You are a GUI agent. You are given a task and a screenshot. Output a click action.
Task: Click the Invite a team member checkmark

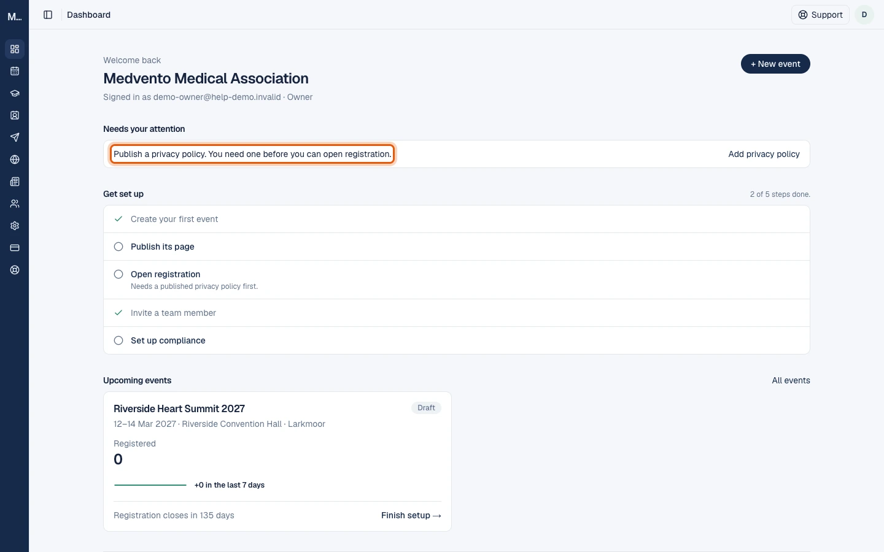pyautogui.click(x=118, y=313)
